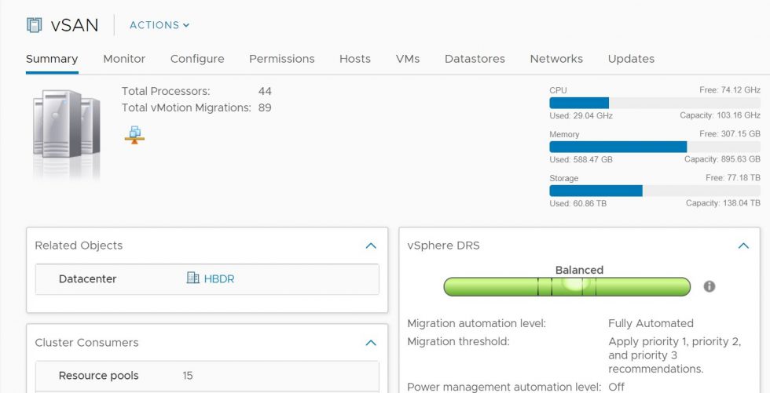Click the 'Datacenter' row label

[x=87, y=278]
